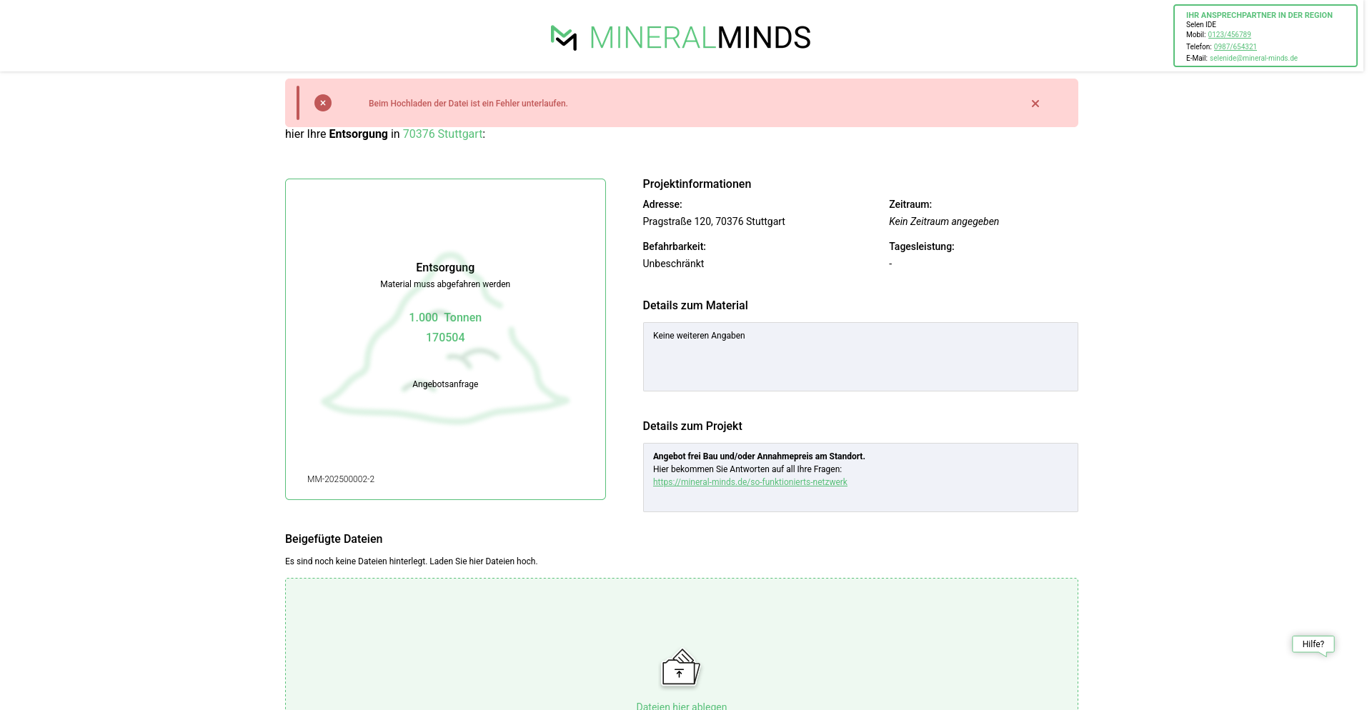The image size is (1372, 710).
Task: Click the 'Keine weiteren Angaben' material box
Action: (860, 356)
